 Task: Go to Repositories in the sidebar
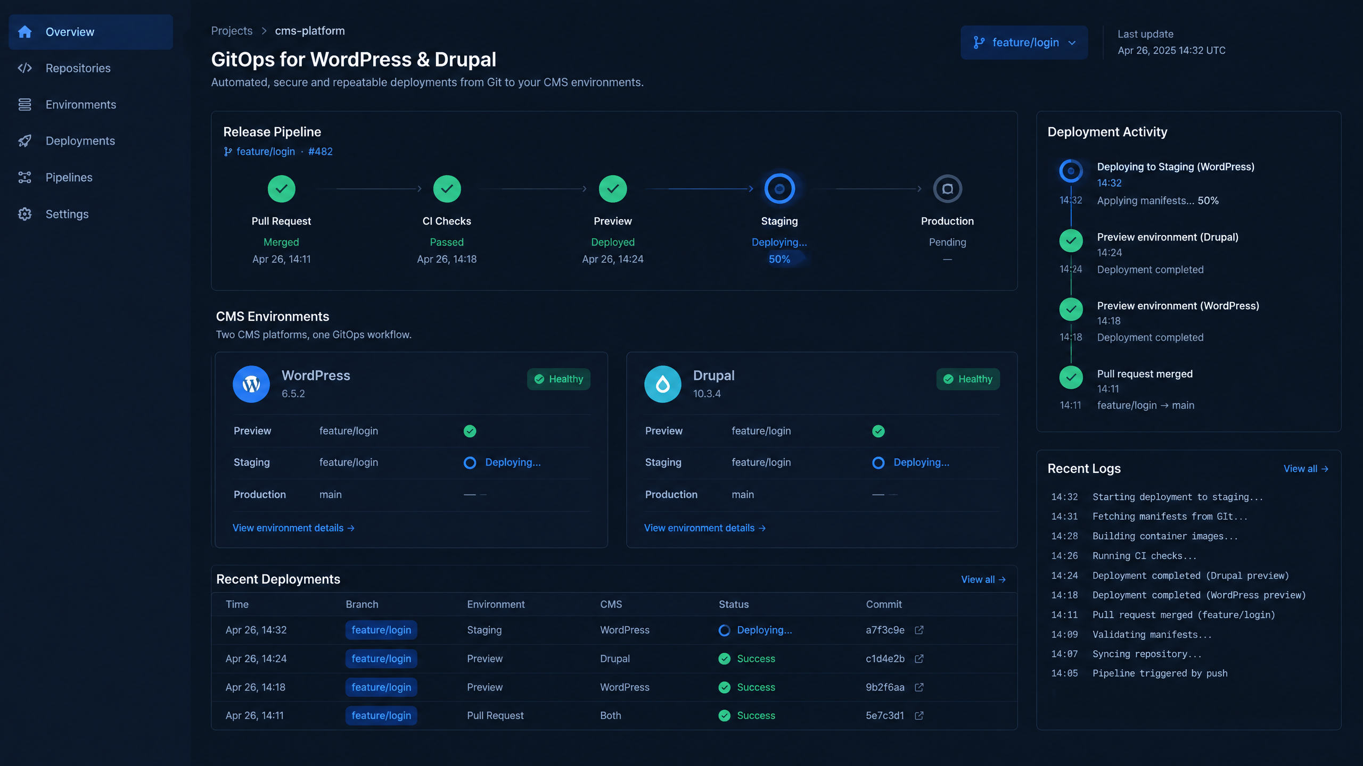click(x=78, y=68)
